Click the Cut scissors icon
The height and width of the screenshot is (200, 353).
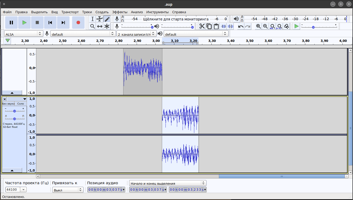coord(202,26)
